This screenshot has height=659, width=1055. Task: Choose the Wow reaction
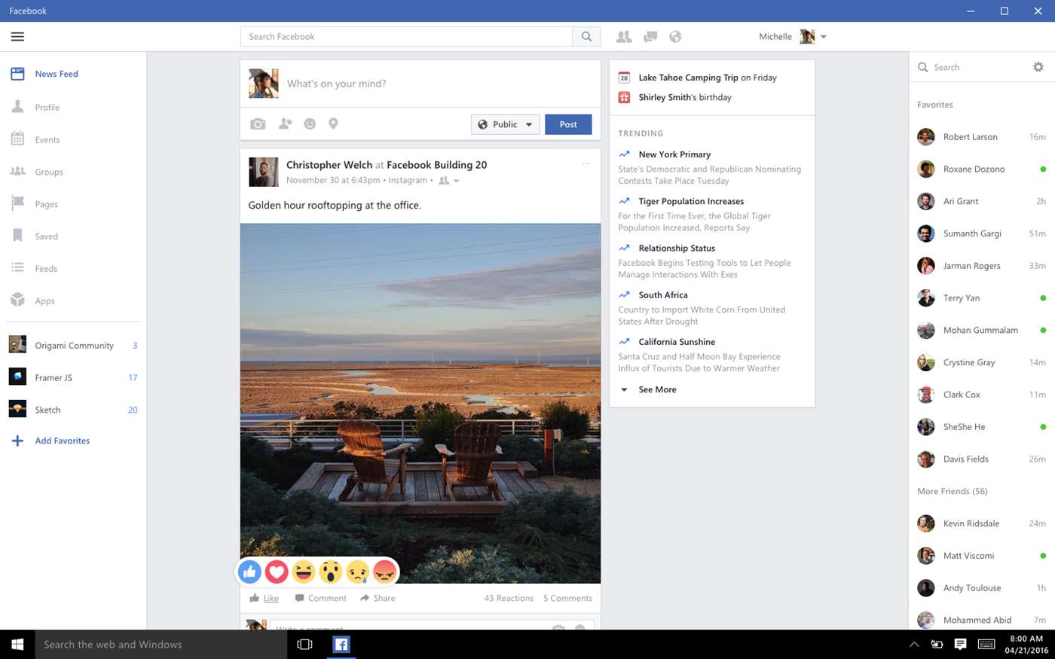click(x=331, y=572)
